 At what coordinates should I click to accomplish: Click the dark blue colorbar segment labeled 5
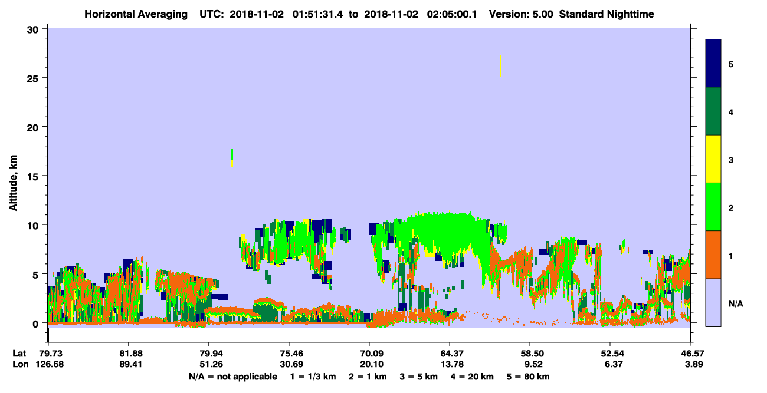click(713, 64)
